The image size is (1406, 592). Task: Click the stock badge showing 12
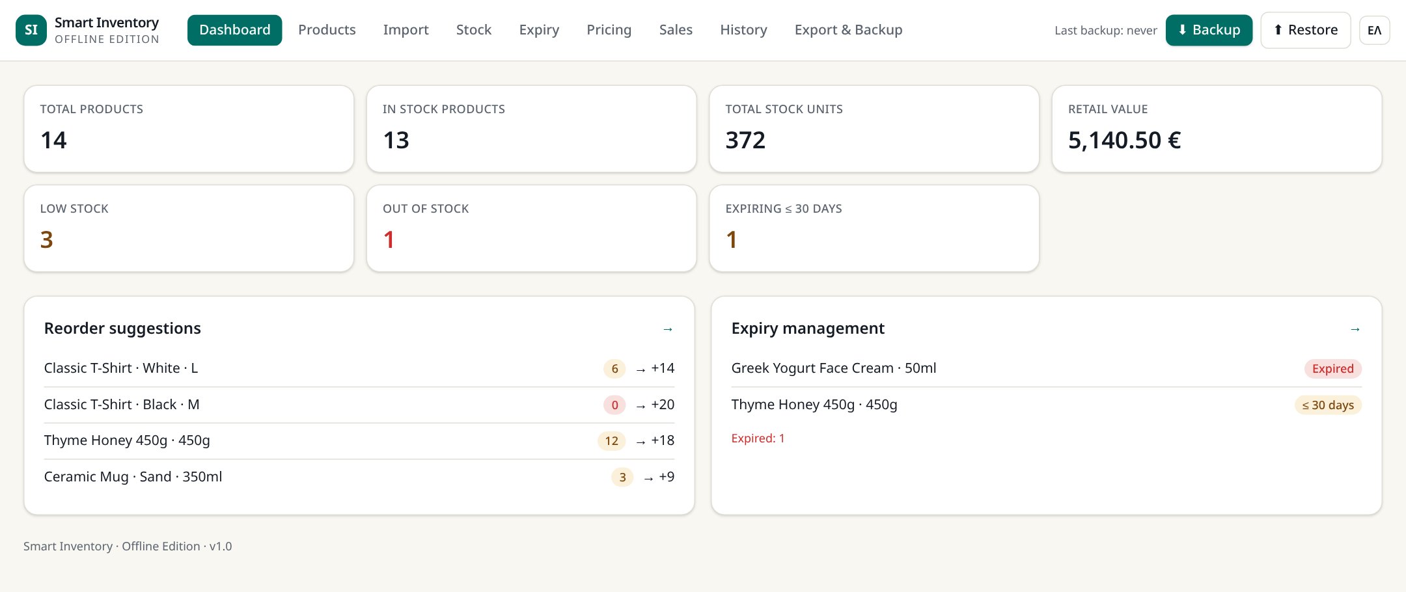pyautogui.click(x=611, y=441)
